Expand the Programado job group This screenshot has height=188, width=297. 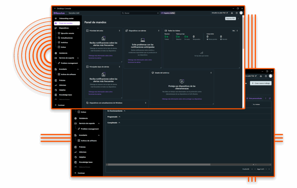[x=119, y=116]
